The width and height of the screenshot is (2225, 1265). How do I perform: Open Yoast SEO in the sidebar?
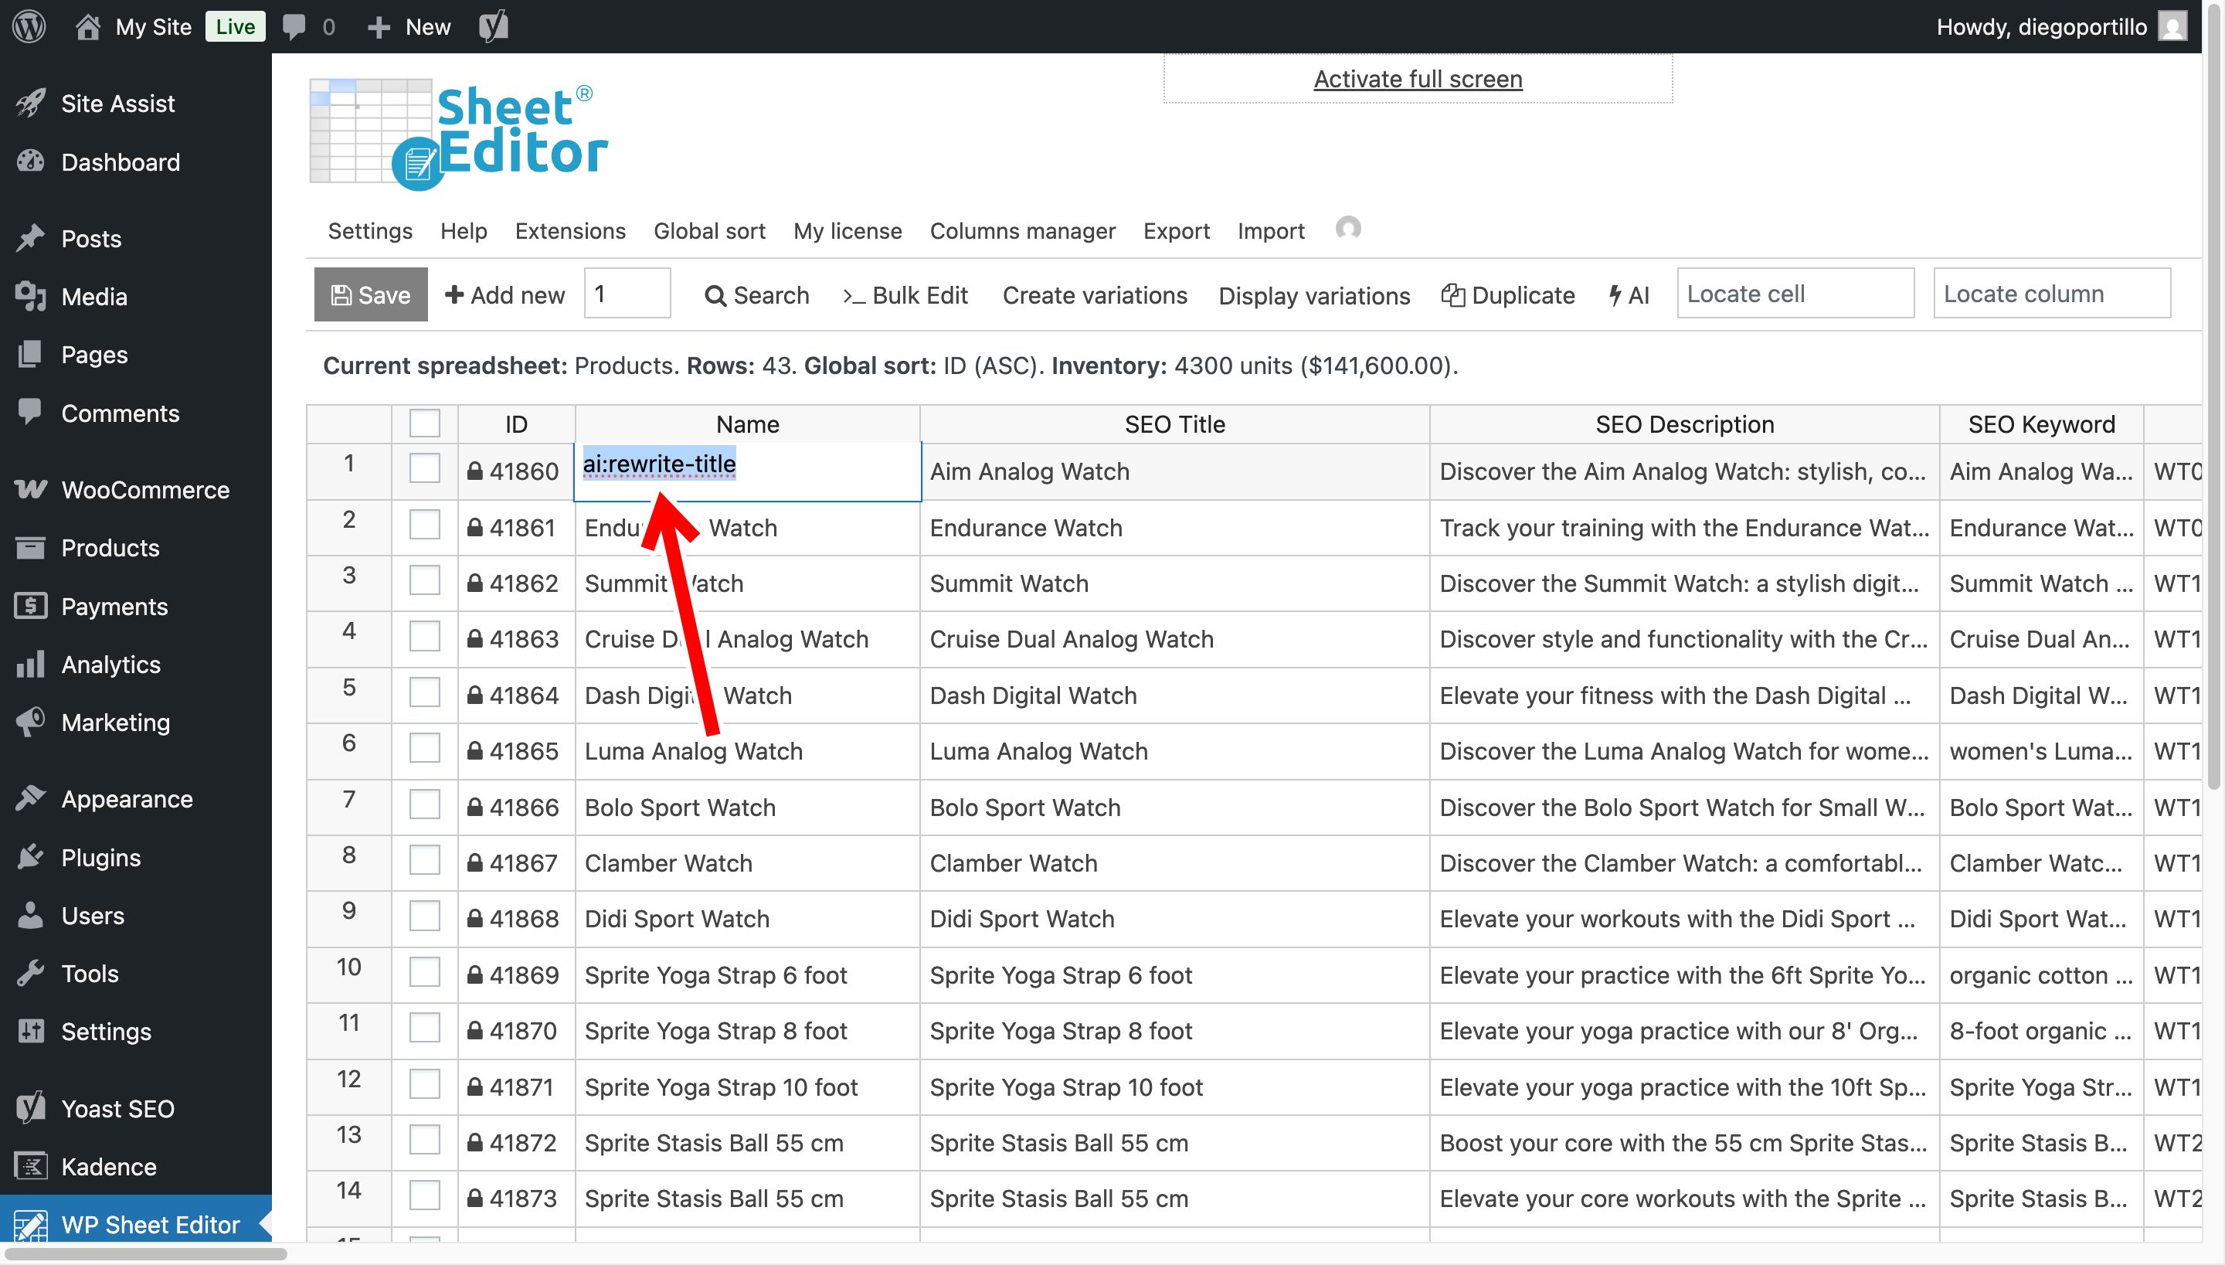(118, 1107)
